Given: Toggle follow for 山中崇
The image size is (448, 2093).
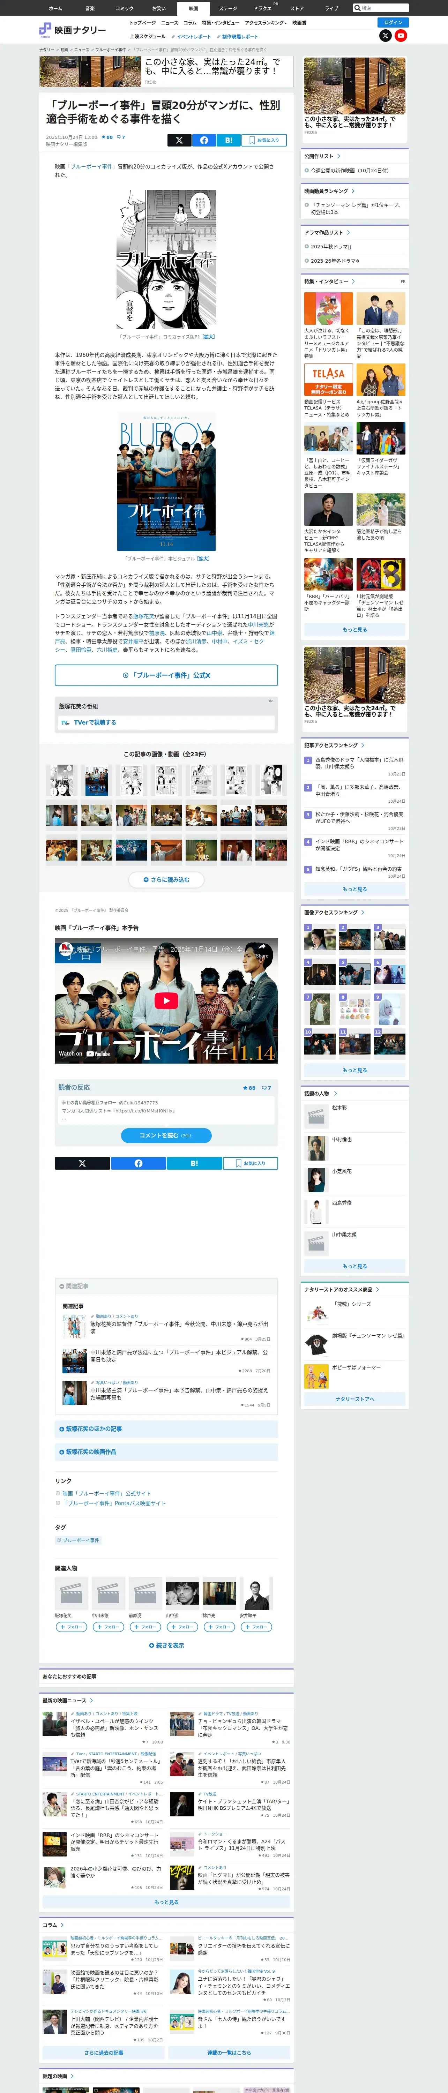Looking at the screenshot, I should point(182,1627).
